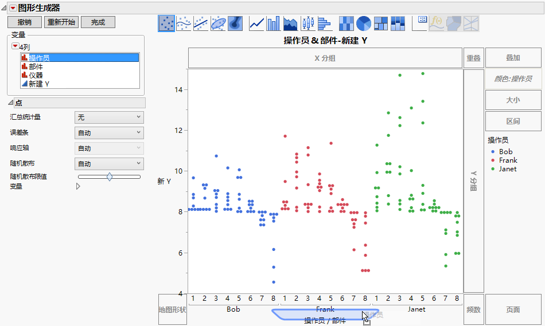Click the 操作员 / 部件 X axis label
545x326 pixels.
pos(325,321)
